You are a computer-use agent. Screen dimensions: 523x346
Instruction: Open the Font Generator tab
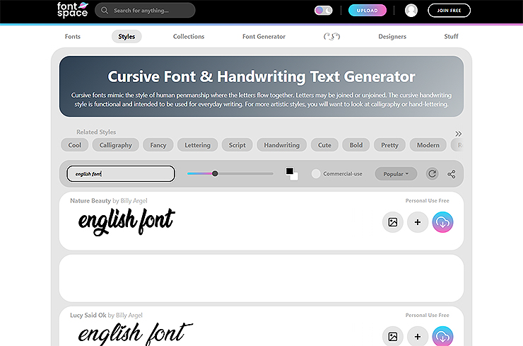(264, 36)
